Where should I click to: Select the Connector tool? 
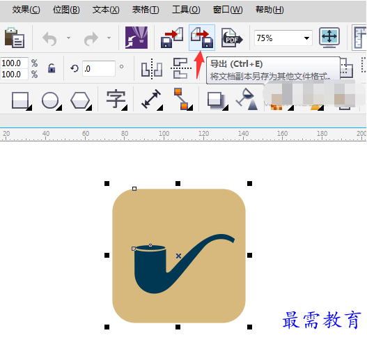pos(183,99)
